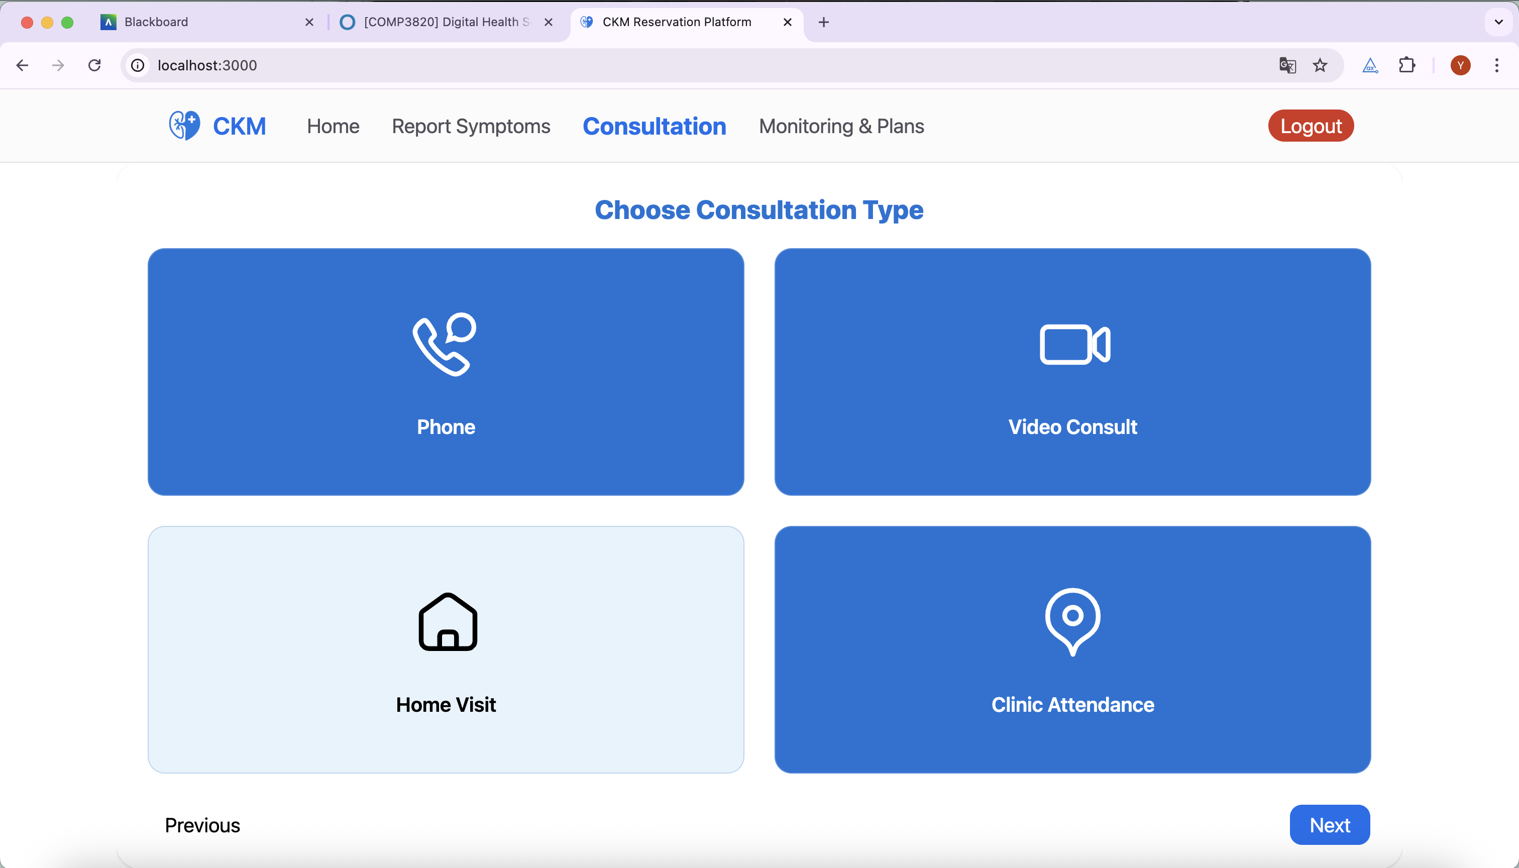Click the Next button
The height and width of the screenshot is (868, 1519).
[1330, 825]
